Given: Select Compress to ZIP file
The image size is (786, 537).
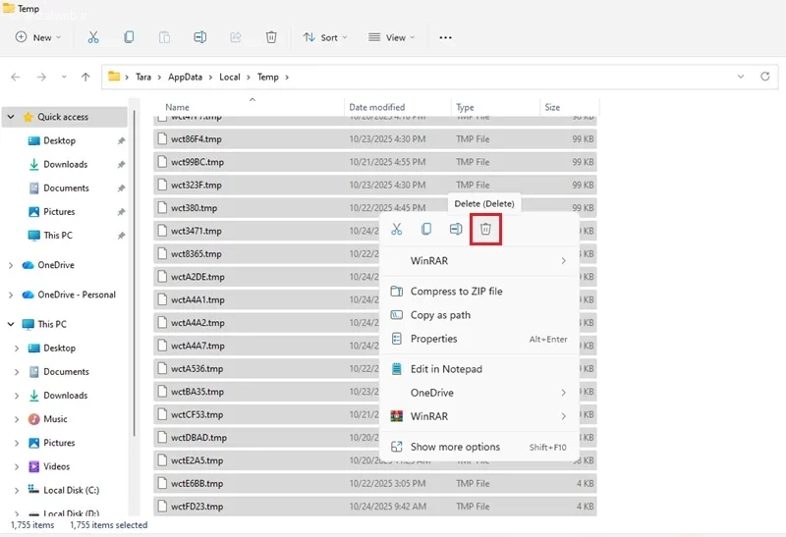Looking at the screenshot, I should point(456,292).
